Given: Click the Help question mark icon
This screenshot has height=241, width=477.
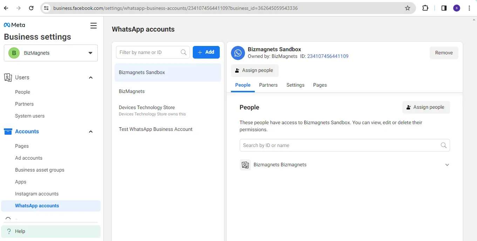Looking at the screenshot, I should point(9,231).
